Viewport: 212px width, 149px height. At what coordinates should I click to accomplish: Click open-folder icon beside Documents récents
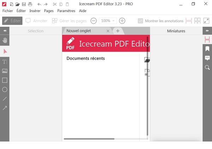[147, 60]
